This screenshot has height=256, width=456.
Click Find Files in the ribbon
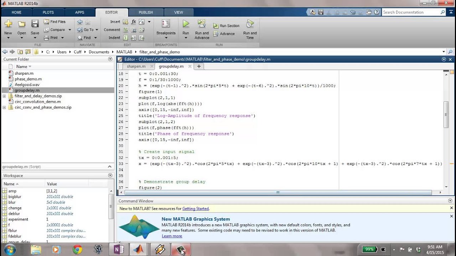click(55, 22)
